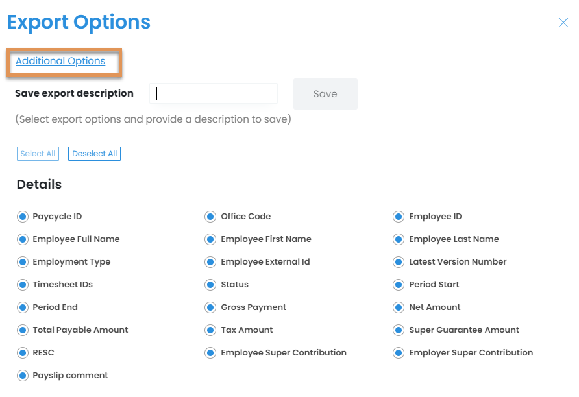
Task: Deselect the Timesheet IDs option
Action: pos(23,285)
